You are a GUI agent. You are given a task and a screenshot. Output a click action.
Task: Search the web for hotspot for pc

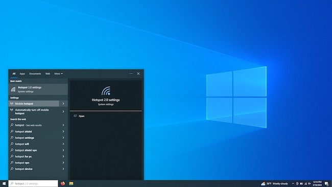click(34, 156)
